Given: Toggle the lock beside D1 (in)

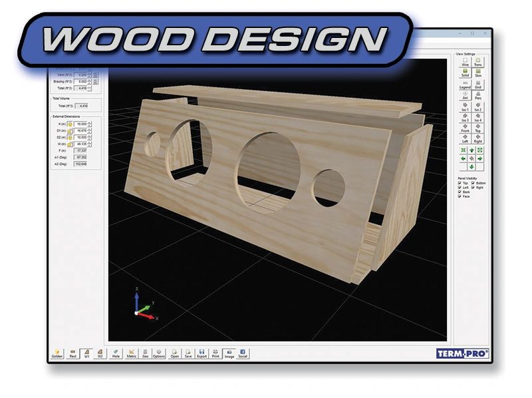Looking at the screenshot, I should tap(70, 130).
